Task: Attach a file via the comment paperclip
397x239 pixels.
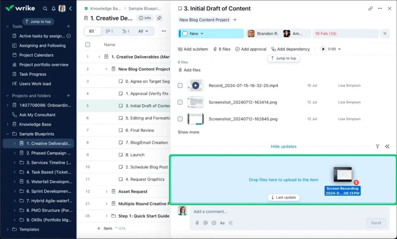Action: point(197,223)
